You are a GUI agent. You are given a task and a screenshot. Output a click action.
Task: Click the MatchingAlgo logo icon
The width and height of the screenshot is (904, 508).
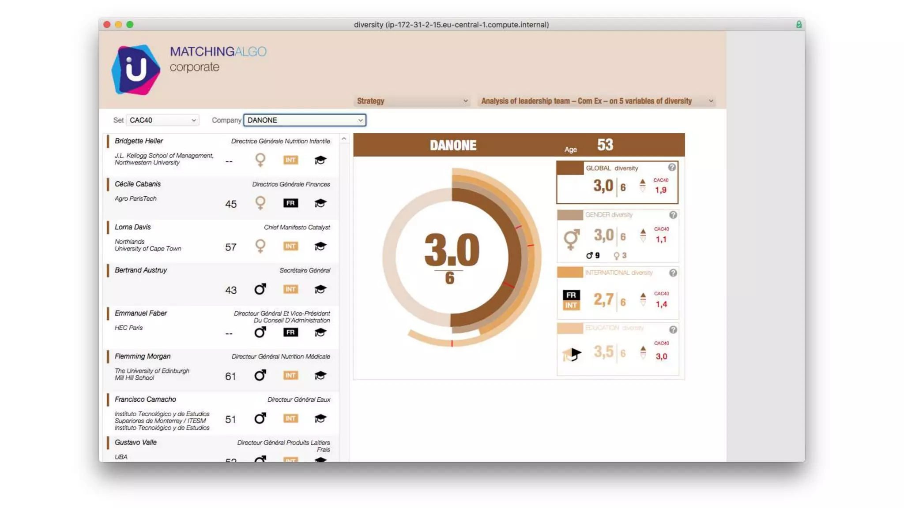click(136, 70)
